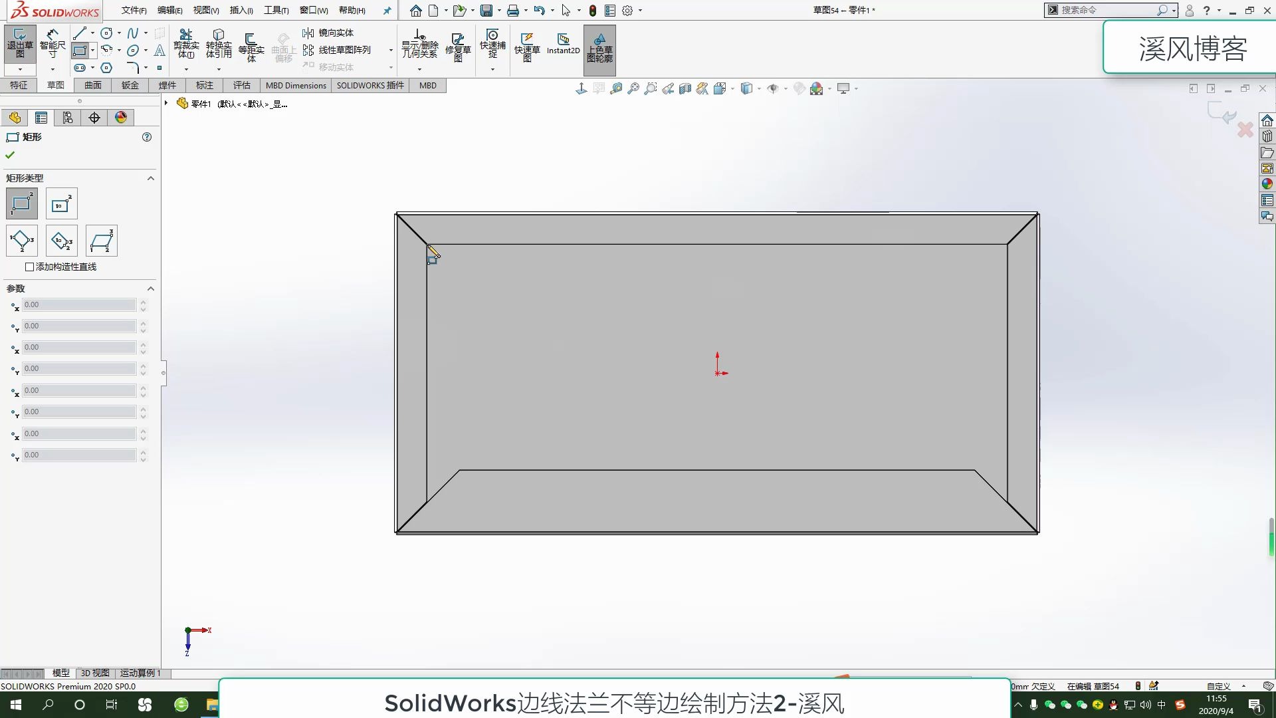
Task: Click the first 0.00 parameter input field
Action: click(x=78, y=304)
